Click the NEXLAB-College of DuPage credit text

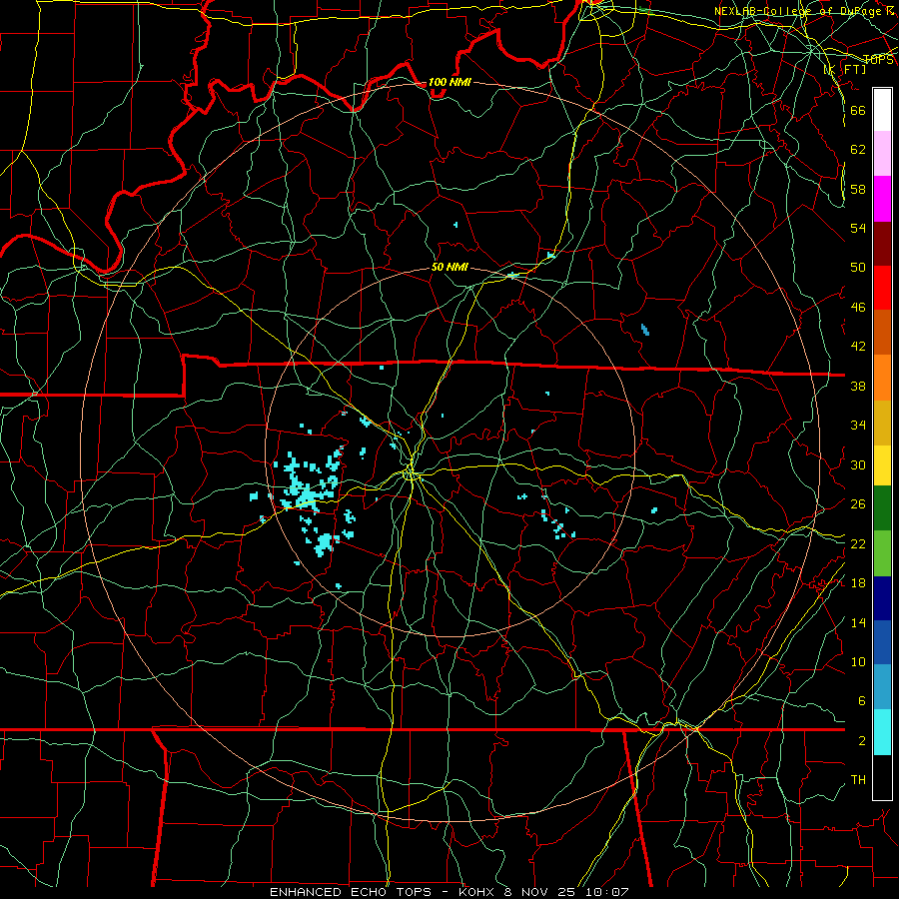pyautogui.click(x=803, y=11)
